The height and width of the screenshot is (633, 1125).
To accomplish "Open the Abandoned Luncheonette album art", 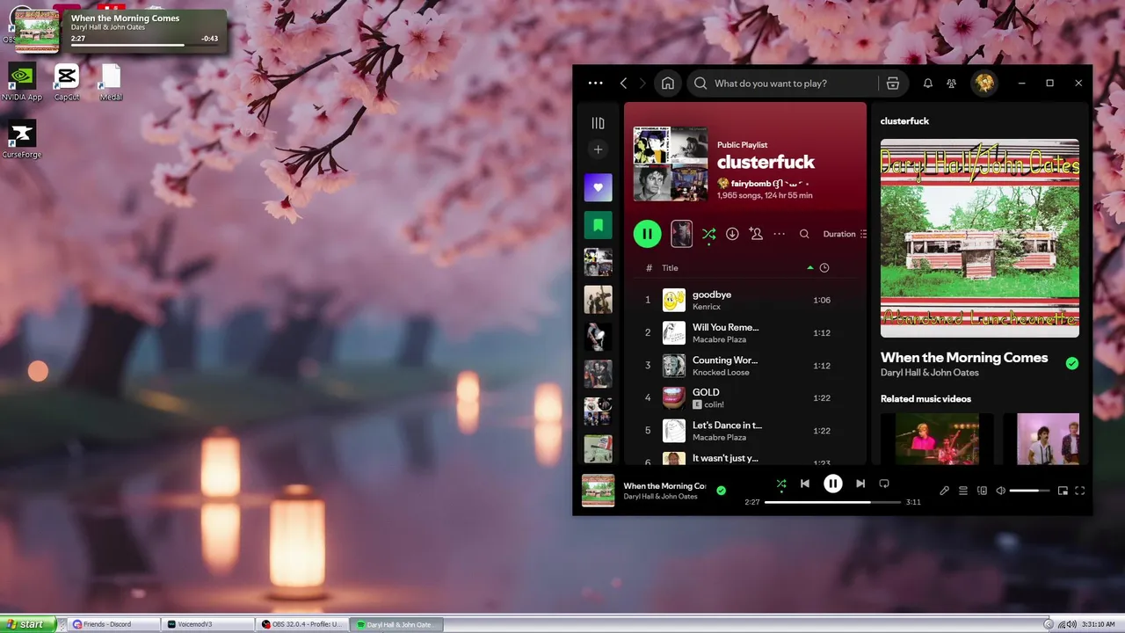I will (x=980, y=237).
